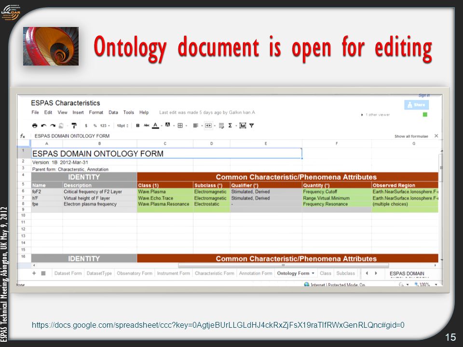Open the 18pt font size dropdown
Viewport: 463px width, 347px height.
pos(123,126)
